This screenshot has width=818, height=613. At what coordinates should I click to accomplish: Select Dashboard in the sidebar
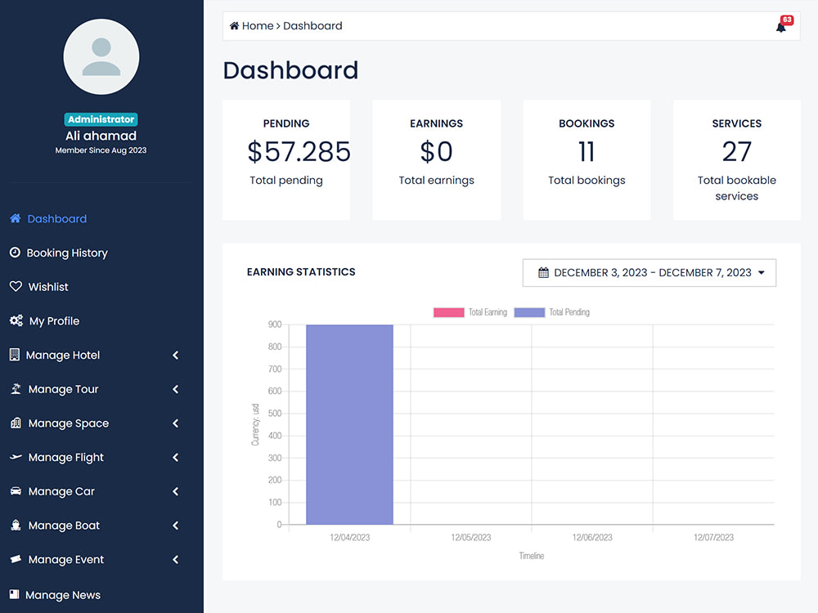56,218
